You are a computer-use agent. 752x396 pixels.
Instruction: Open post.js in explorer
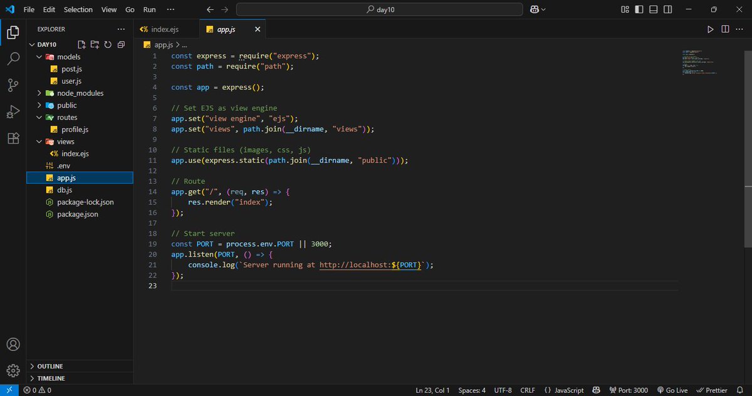click(x=71, y=69)
